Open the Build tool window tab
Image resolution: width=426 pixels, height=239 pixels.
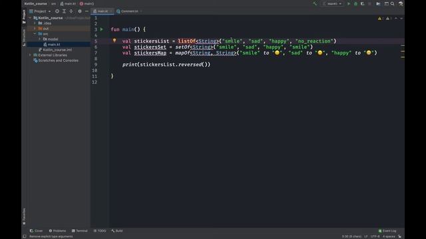117,231
